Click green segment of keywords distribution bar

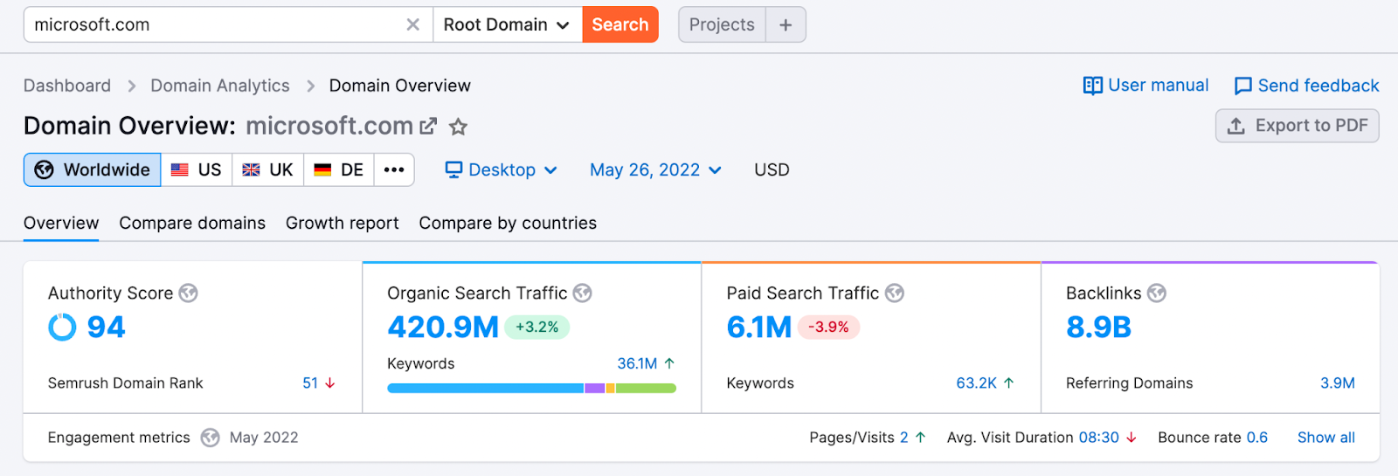click(x=646, y=388)
